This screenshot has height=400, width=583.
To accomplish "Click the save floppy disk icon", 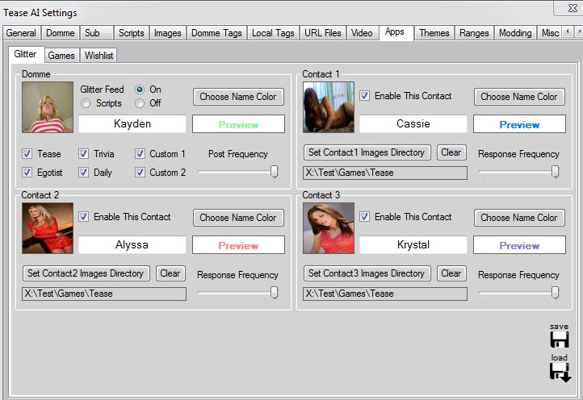I will [x=560, y=339].
